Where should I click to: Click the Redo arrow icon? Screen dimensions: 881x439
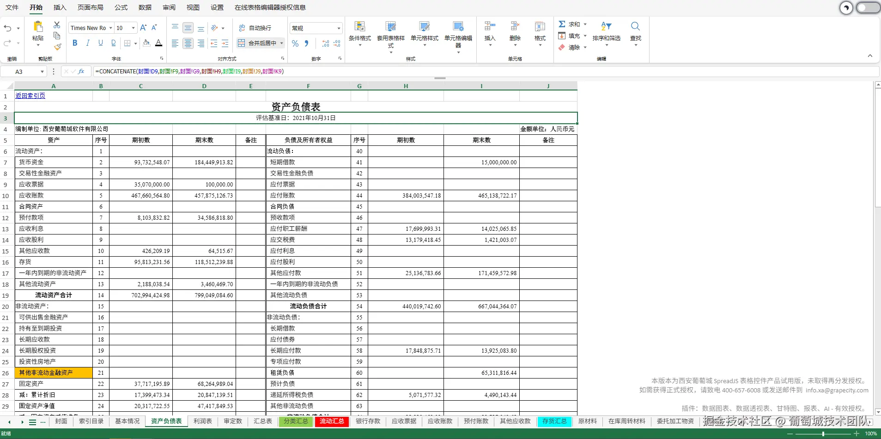7,43
